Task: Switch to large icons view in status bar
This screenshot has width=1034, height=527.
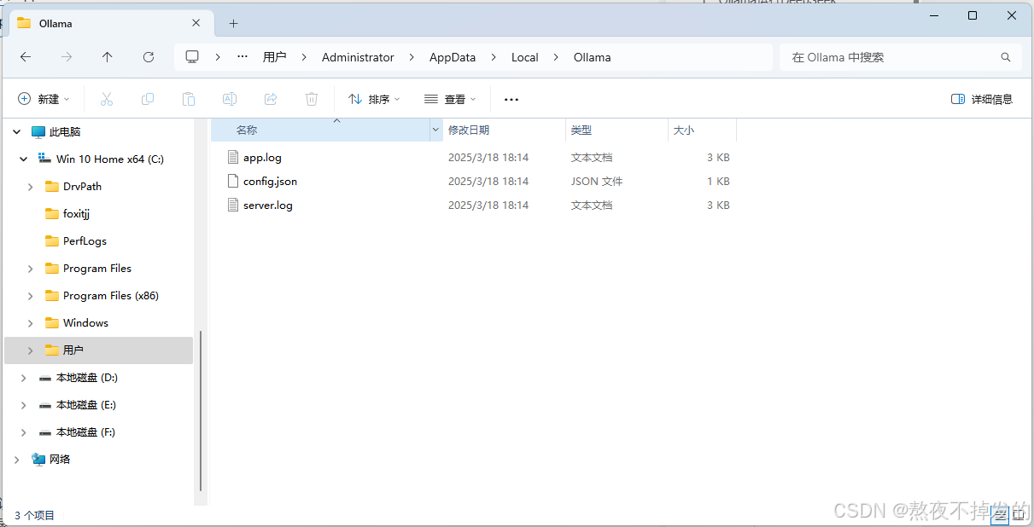Action: [1019, 514]
